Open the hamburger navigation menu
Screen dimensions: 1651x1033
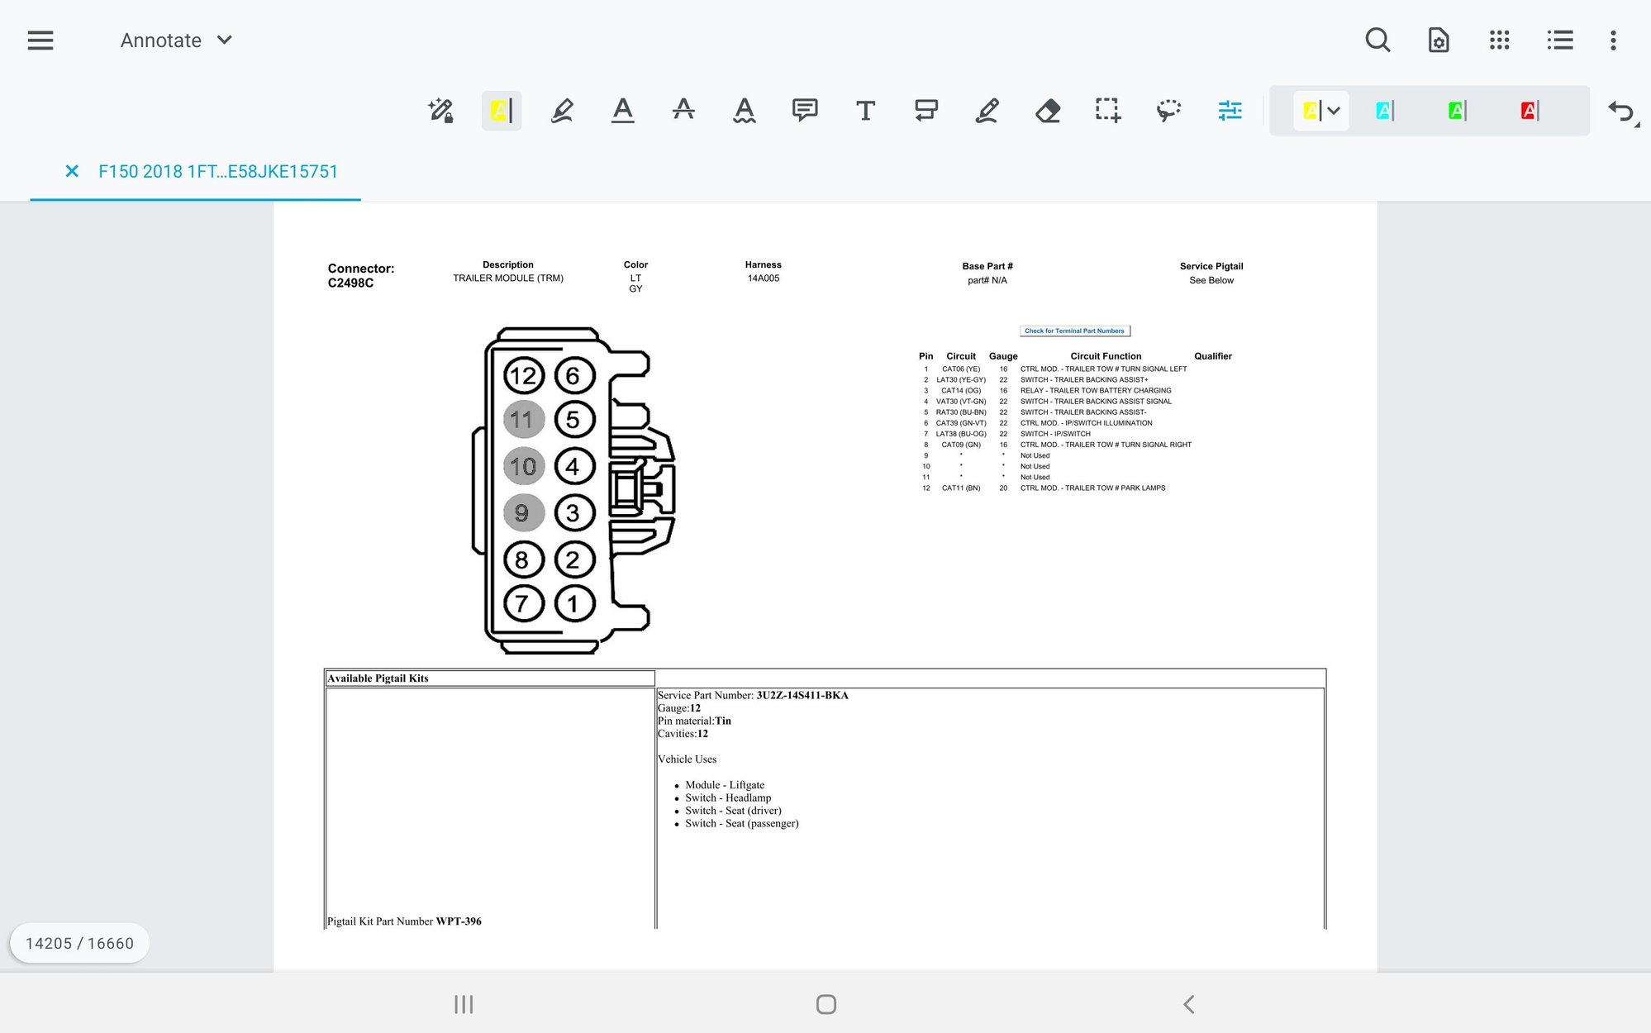pyautogui.click(x=40, y=40)
